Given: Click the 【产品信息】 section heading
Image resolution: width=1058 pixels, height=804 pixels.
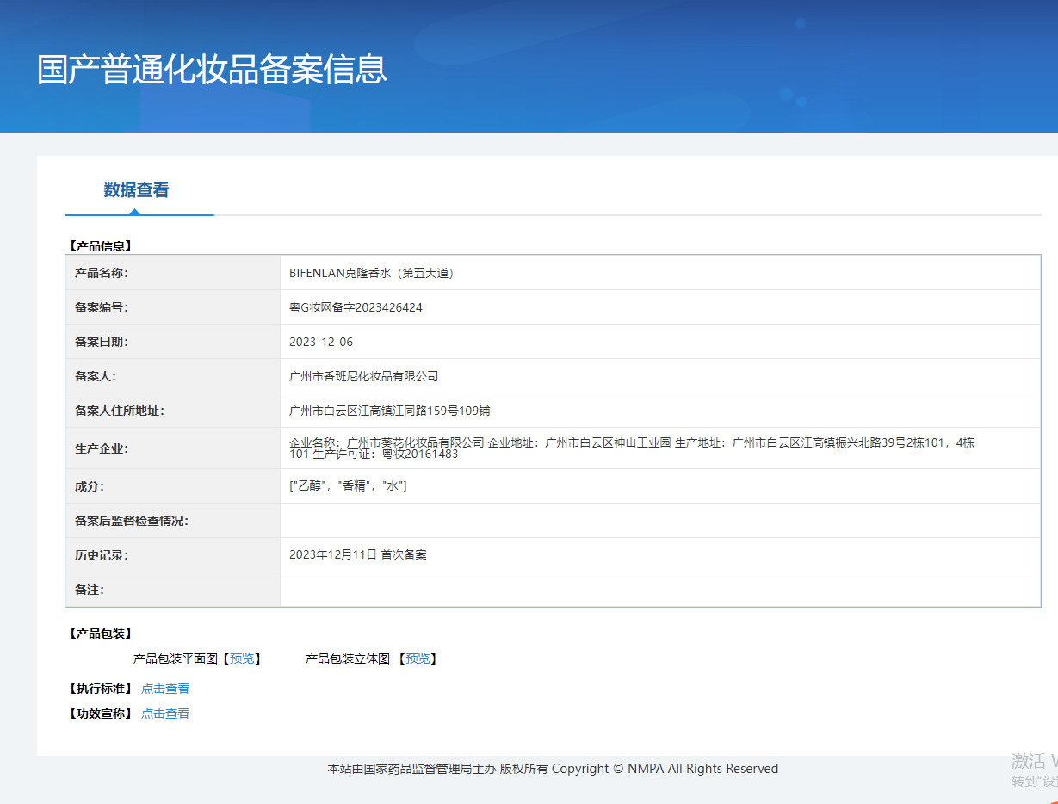Looking at the screenshot, I should (100, 246).
